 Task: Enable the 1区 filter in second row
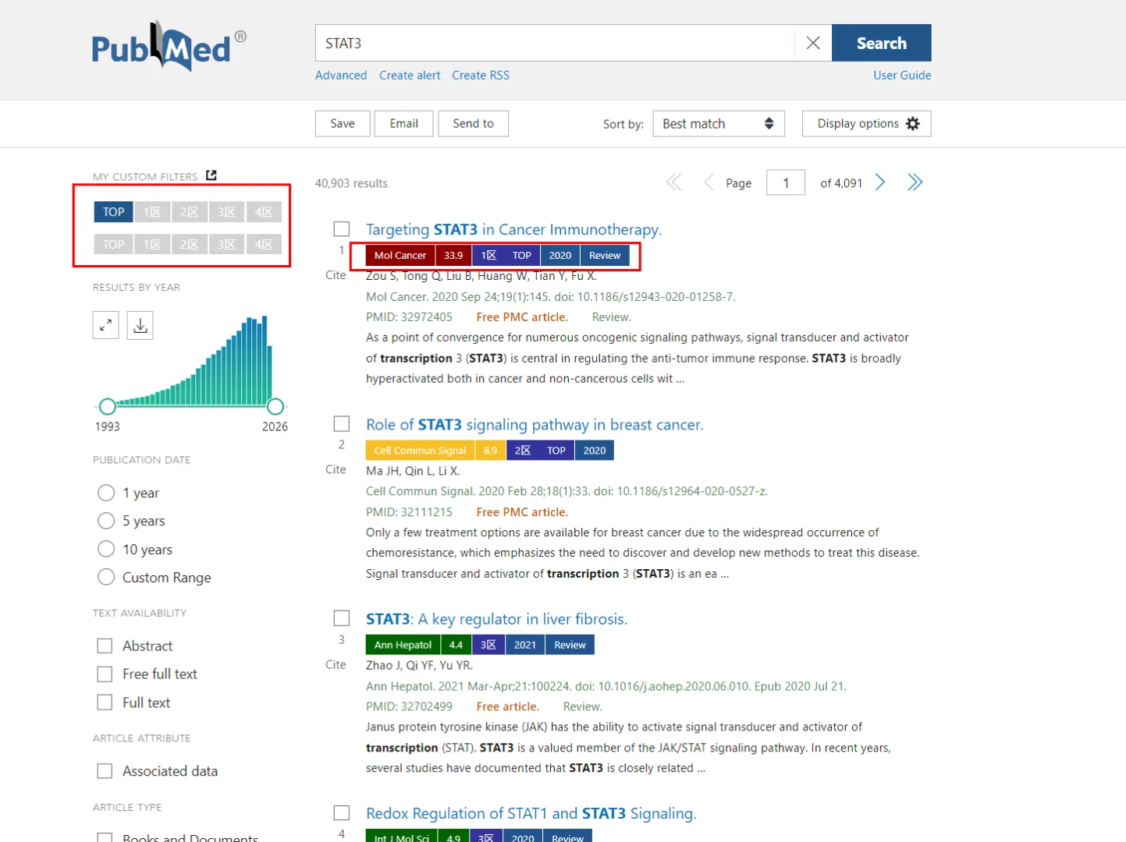click(151, 243)
